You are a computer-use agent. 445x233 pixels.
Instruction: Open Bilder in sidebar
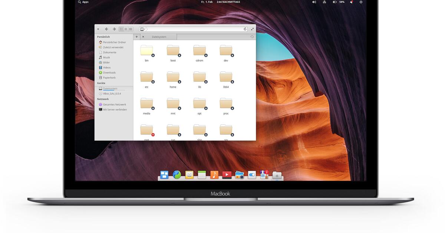(104, 62)
